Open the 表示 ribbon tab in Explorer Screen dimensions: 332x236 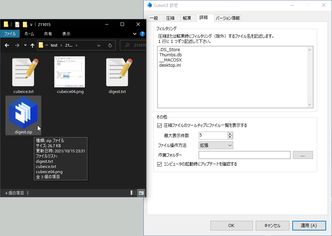click(x=66, y=34)
